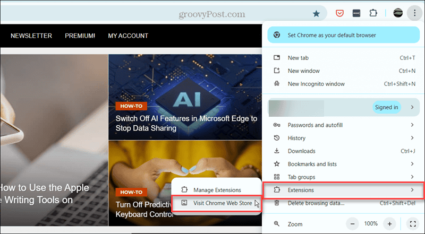Select Delete browsing data menu entry
This screenshot has width=425, height=234.
(344, 203)
